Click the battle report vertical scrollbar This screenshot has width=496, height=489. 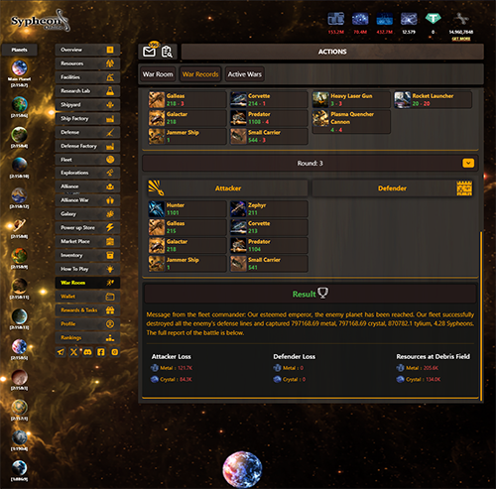(x=481, y=315)
